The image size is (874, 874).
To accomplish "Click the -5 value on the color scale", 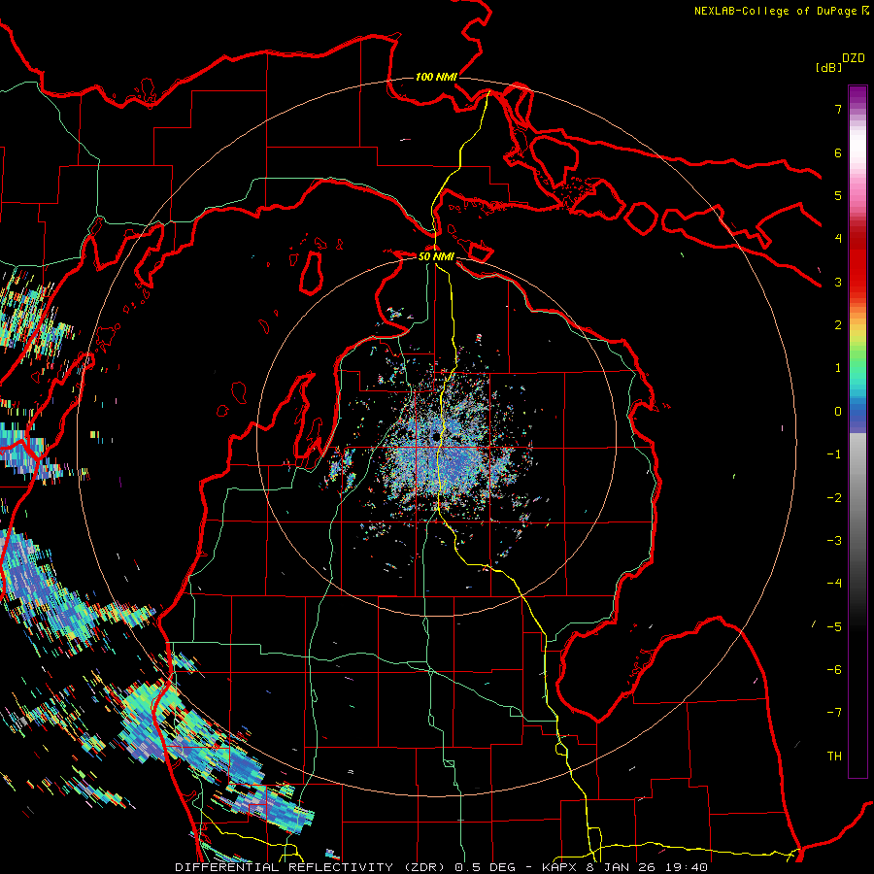I will 834,626.
